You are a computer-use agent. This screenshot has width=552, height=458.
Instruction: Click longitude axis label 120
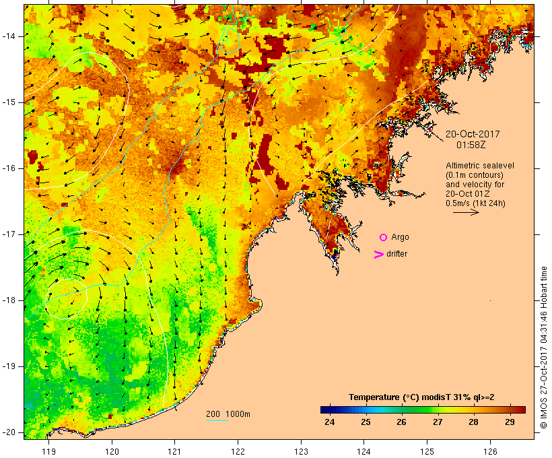[112, 451]
